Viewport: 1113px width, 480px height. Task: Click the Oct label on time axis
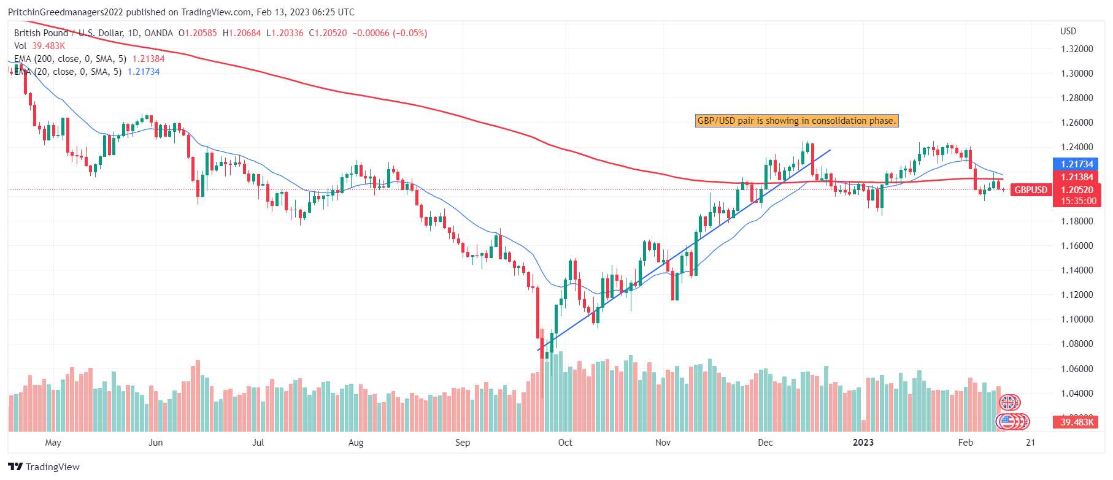(565, 443)
